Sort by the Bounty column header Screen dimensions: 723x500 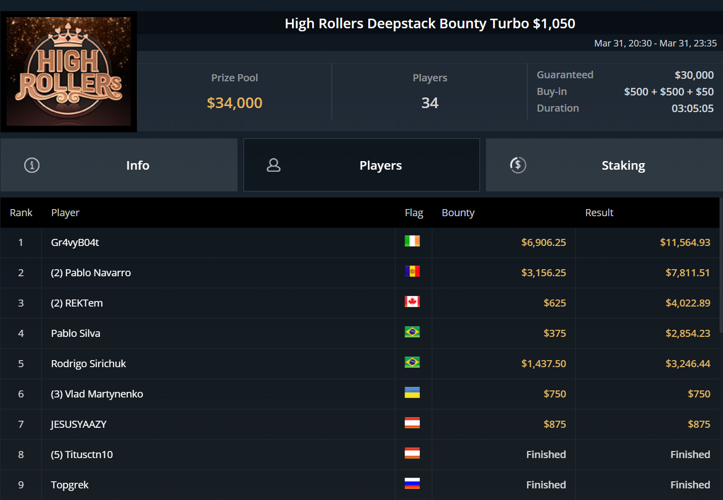[458, 213]
